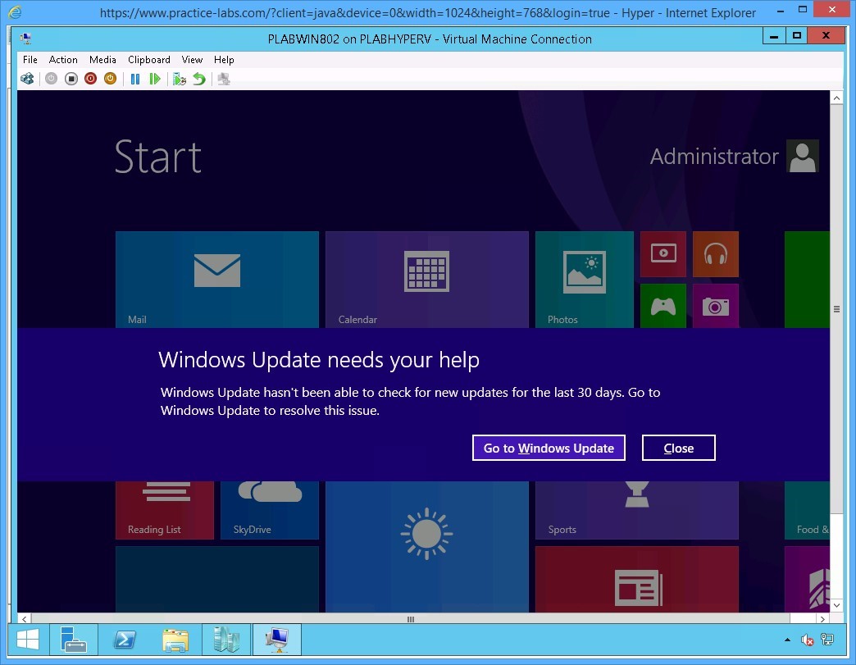Viewport: 856px width, 665px height.
Task: Click the Administrator account picture
Action: click(x=802, y=156)
